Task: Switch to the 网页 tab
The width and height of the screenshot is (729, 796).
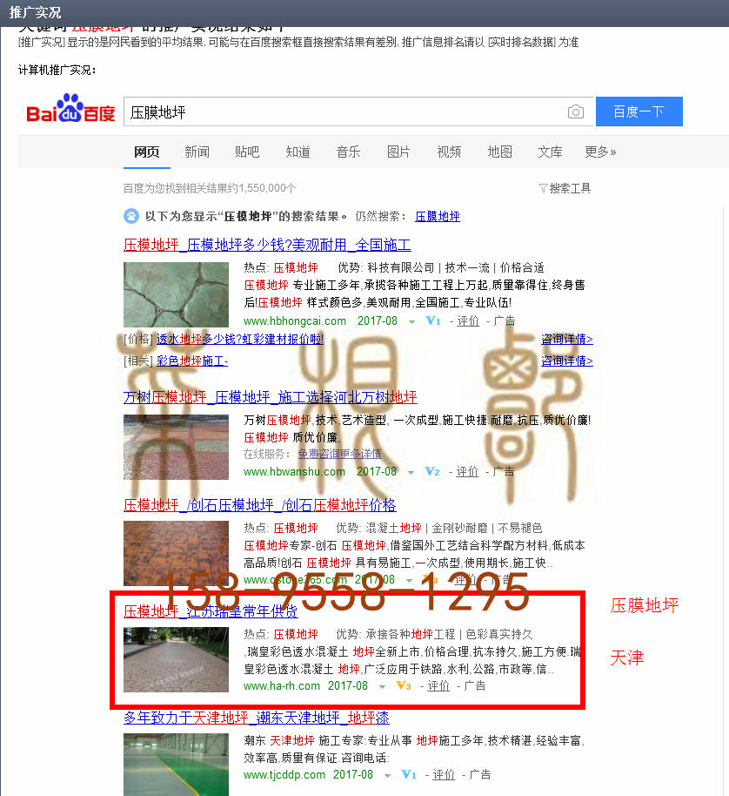Action: click(x=146, y=152)
